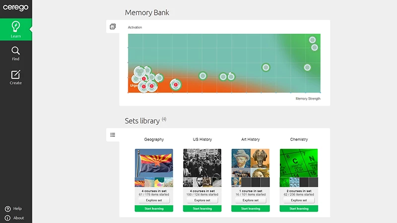Start learning the Geography set
The image size is (397, 223).
[x=154, y=209]
